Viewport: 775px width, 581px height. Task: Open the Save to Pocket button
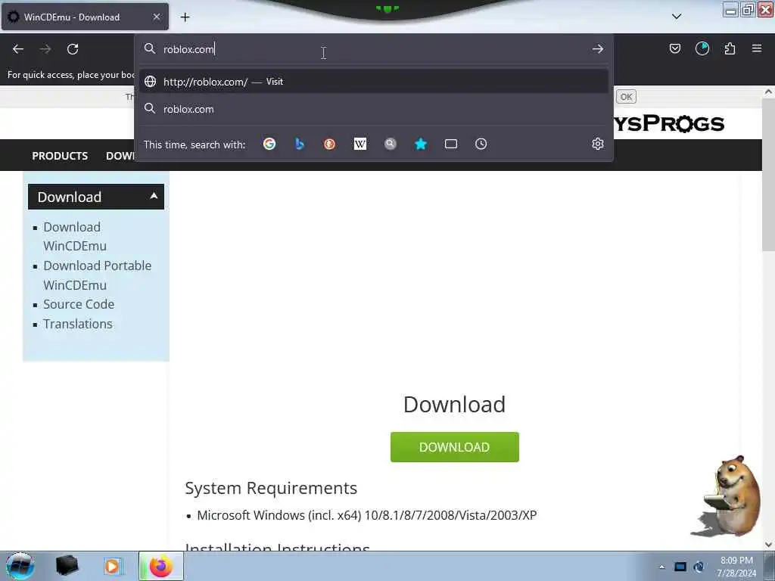coord(674,48)
